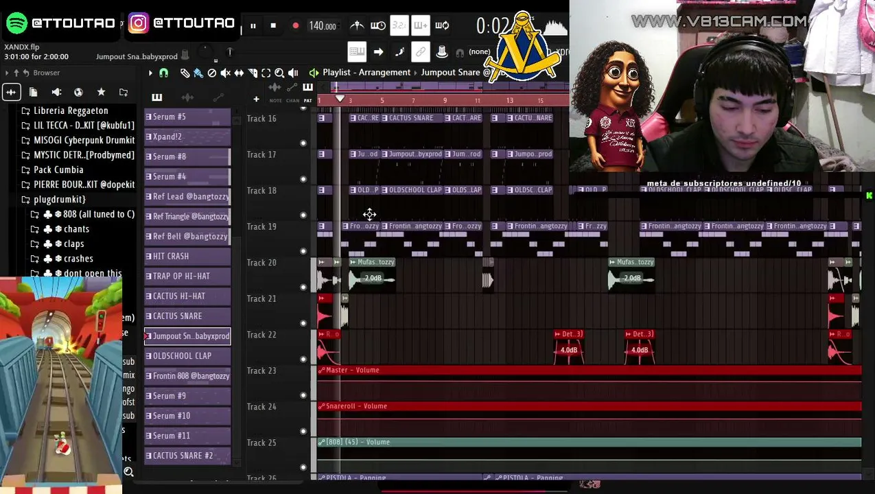This screenshot has width=875, height=494.
Task: Expand the MISOGI Cyberpunk Drumkit folder
Action: [x=84, y=140]
